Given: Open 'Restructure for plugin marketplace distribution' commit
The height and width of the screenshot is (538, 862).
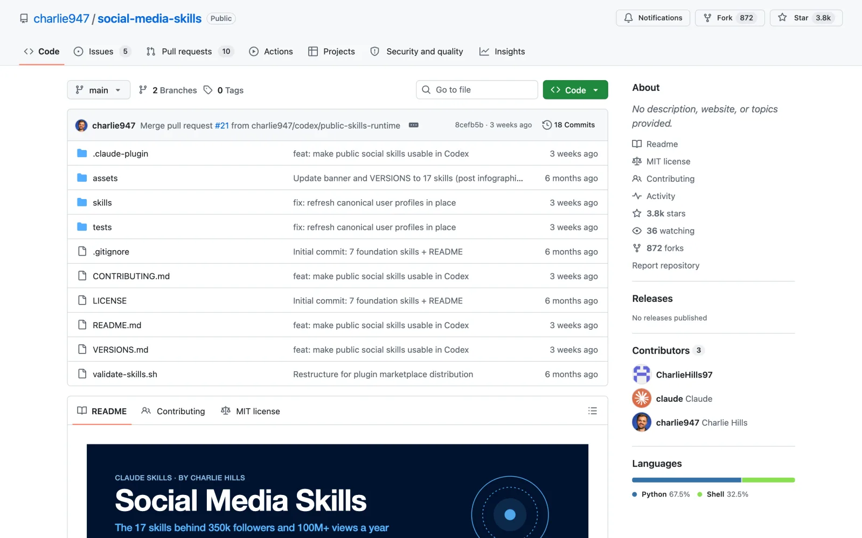Looking at the screenshot, I should (x=383, y=374).
